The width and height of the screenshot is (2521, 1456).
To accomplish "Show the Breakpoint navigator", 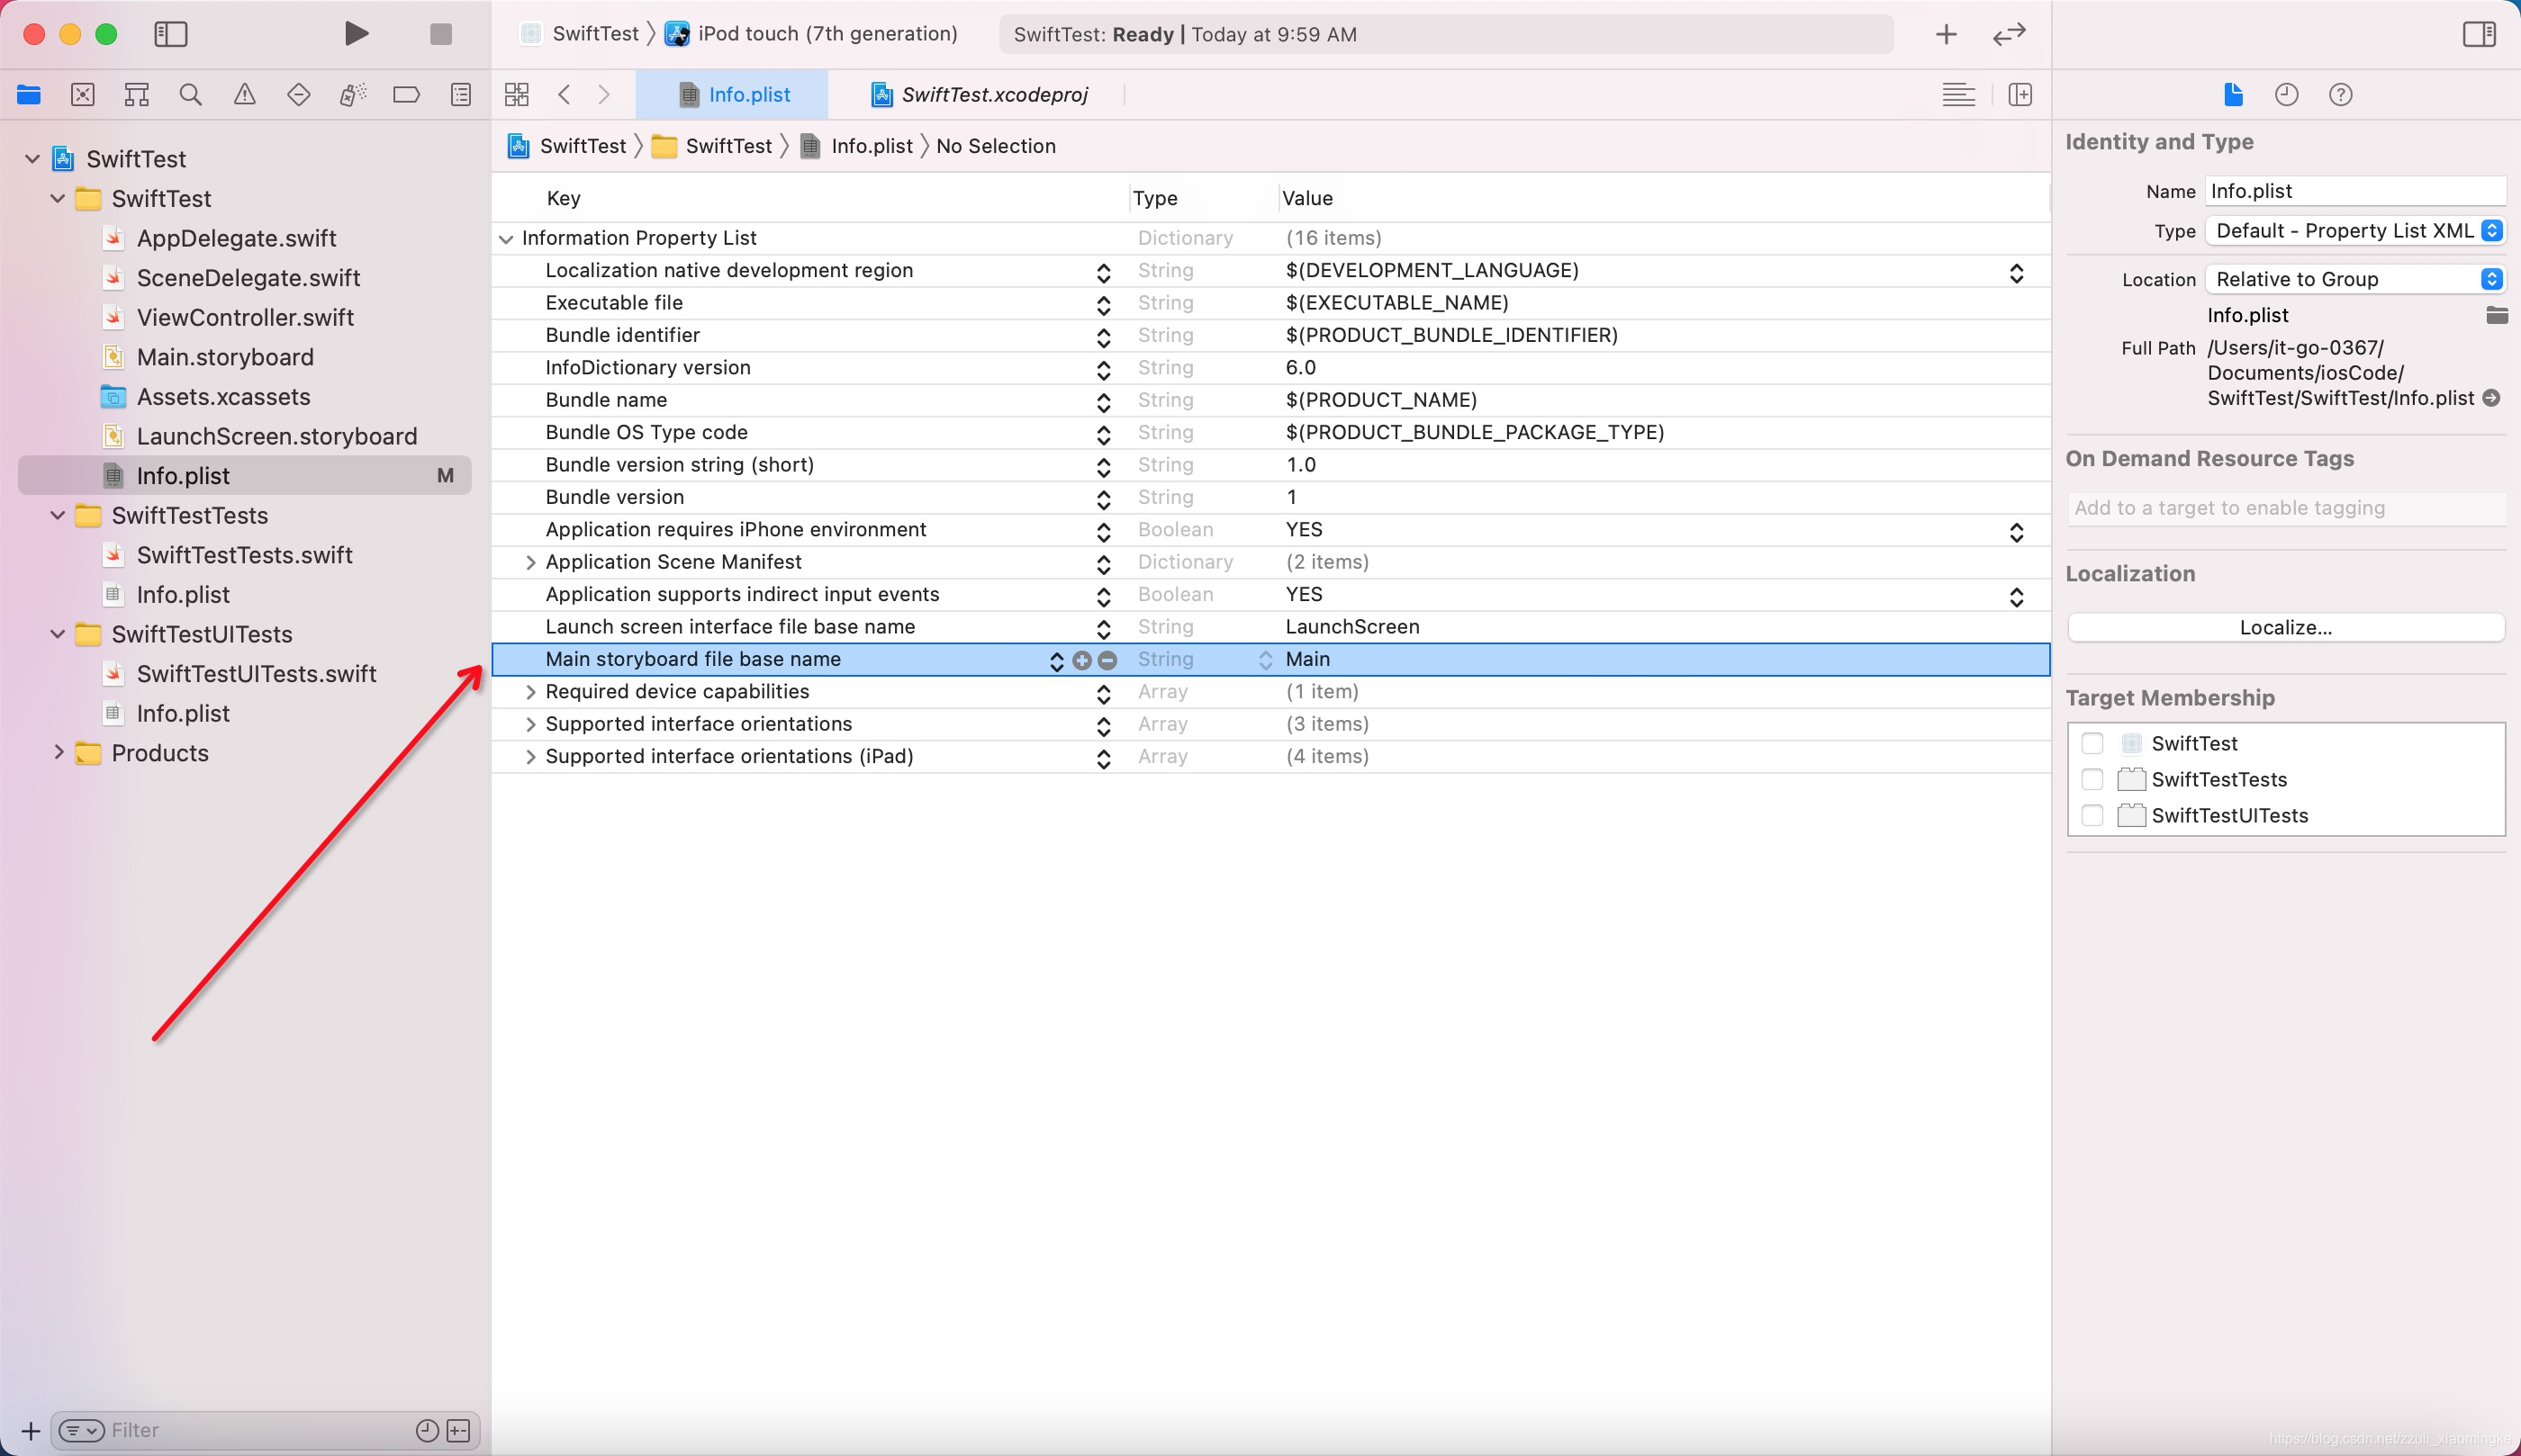I will 406,95.
